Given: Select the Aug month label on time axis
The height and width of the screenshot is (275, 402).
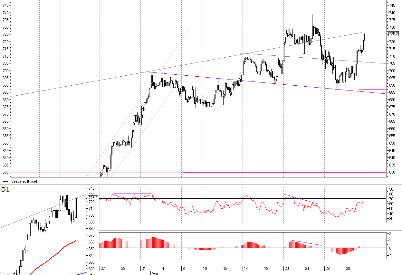Looking at the screenshot, I should coord(155,273).
